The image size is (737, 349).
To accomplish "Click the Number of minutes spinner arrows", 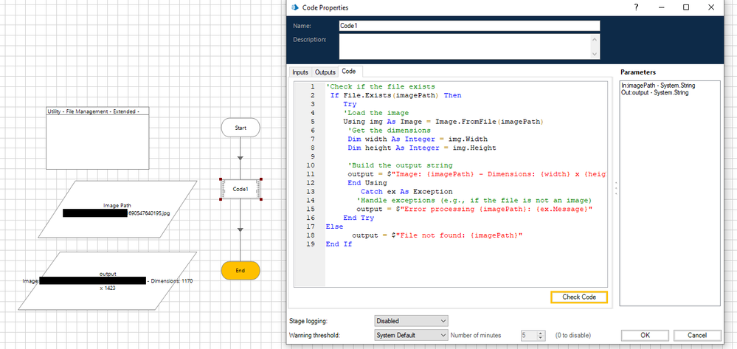I will pos(541,335).
